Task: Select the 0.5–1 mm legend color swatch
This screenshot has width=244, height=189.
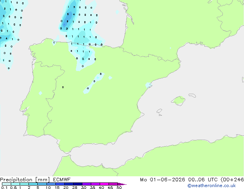Action: coord(15,184)
